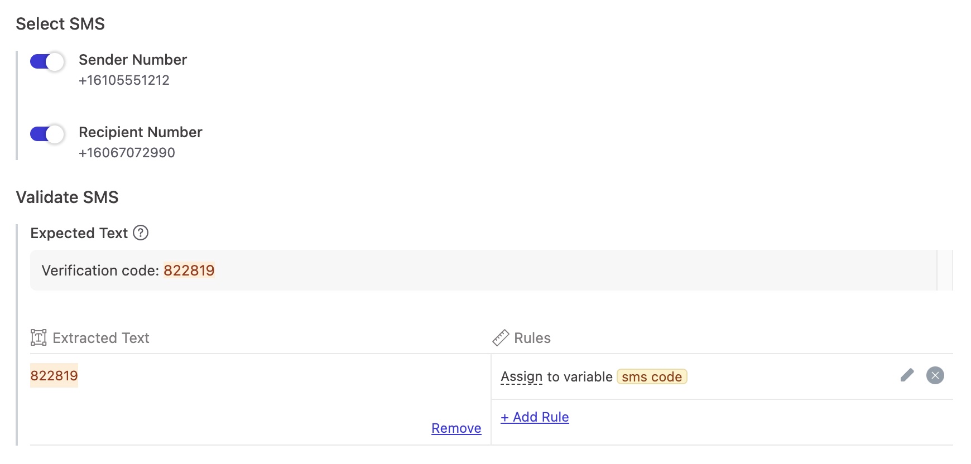Delete the Assign to variable rule

[x=935, y=375]
